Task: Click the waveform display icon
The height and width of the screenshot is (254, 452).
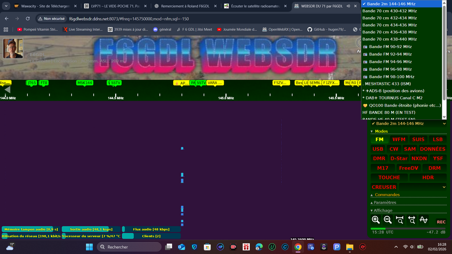Action: point(424,220)
